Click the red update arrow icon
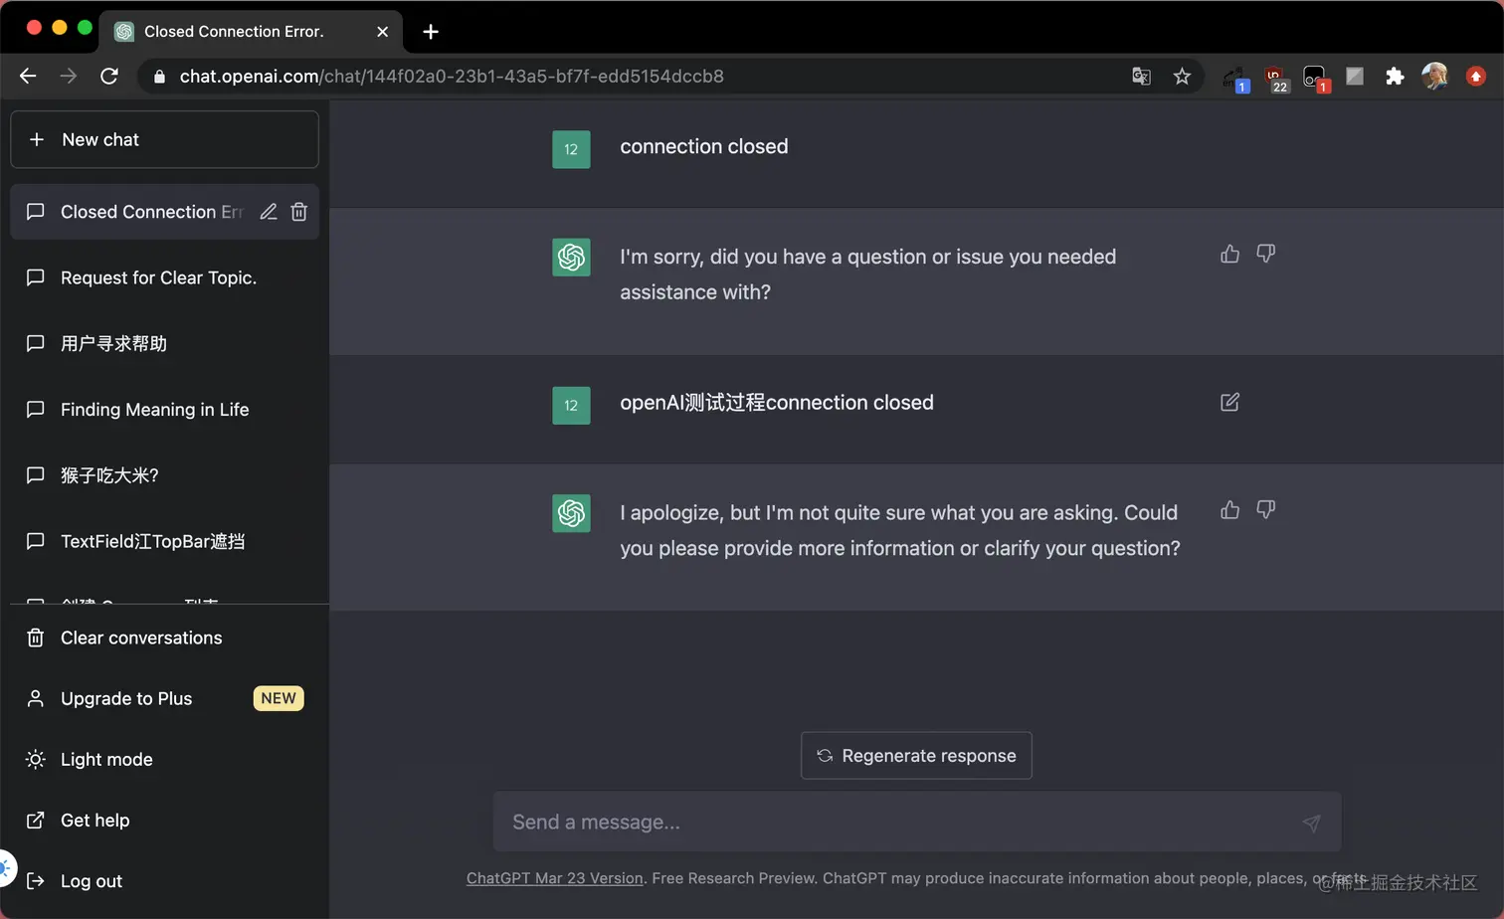Screen dimensions: 1504x919 pos(1476,77)
